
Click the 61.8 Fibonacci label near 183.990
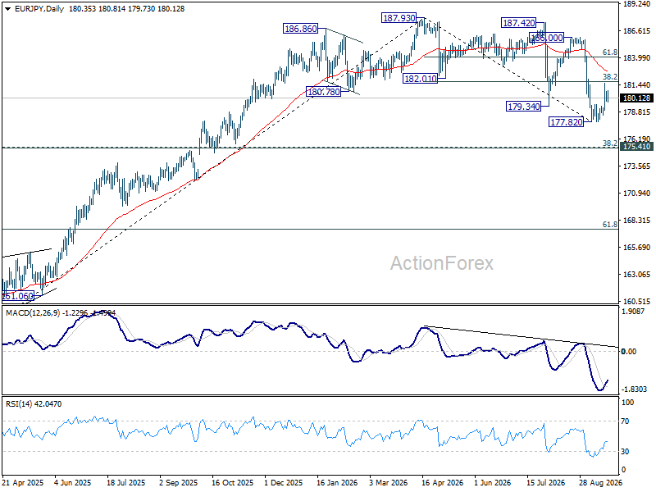(609, 52)
